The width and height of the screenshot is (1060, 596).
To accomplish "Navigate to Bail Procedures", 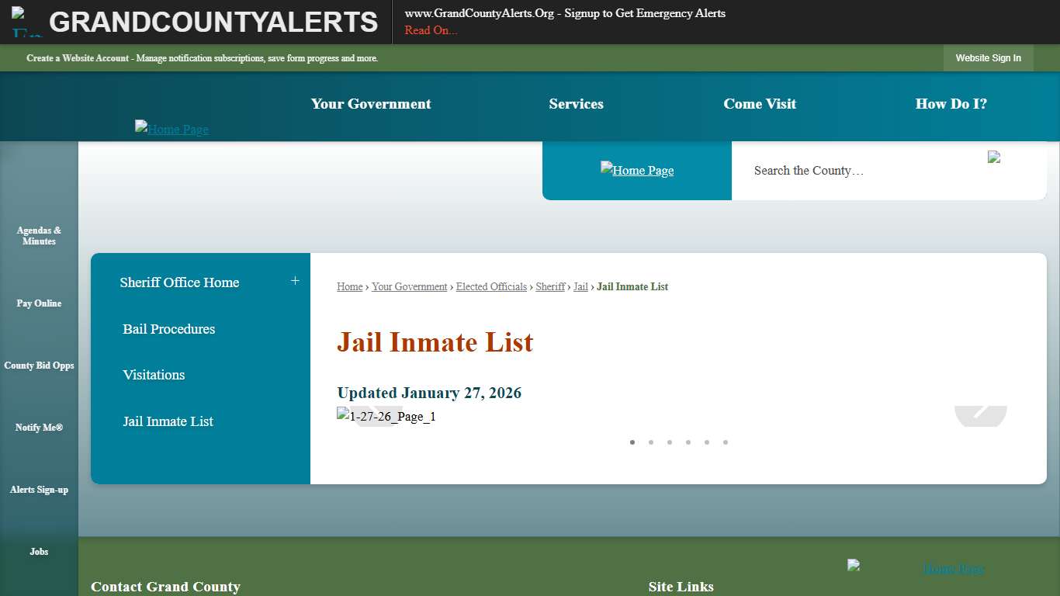I will pyautogui.click(x=168, y=329).
